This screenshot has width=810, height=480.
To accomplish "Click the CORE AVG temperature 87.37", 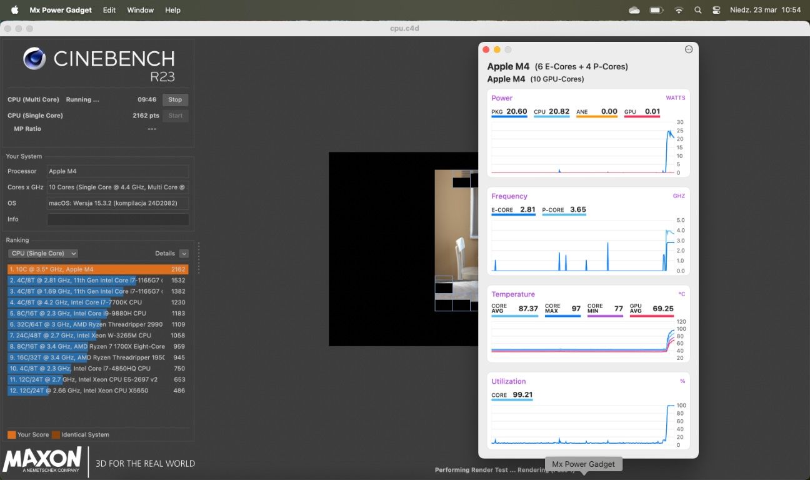I will coord(528,309).
